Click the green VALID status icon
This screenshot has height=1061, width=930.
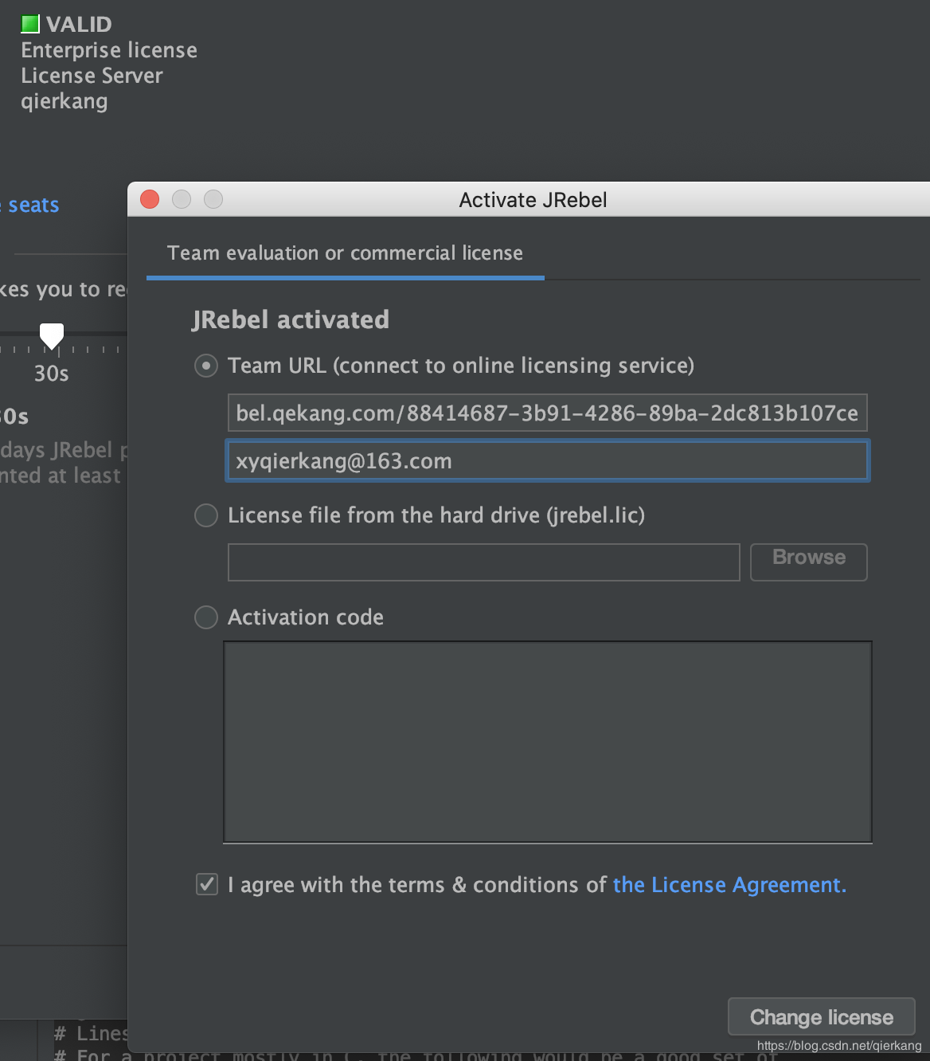[x=30, y=24]
